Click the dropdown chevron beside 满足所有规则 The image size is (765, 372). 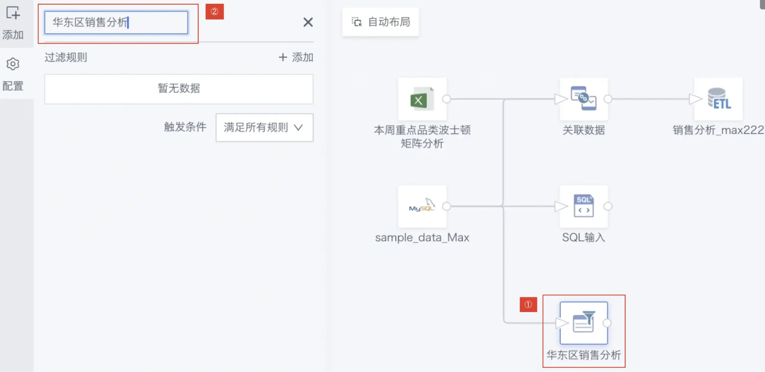point(298,128)
